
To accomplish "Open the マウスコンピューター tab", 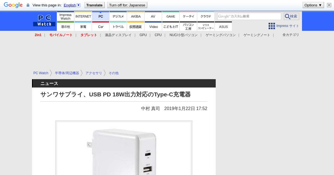I will pos(206,26).
